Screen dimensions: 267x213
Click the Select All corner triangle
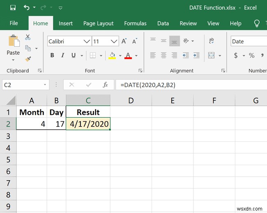tap(11, 100)
